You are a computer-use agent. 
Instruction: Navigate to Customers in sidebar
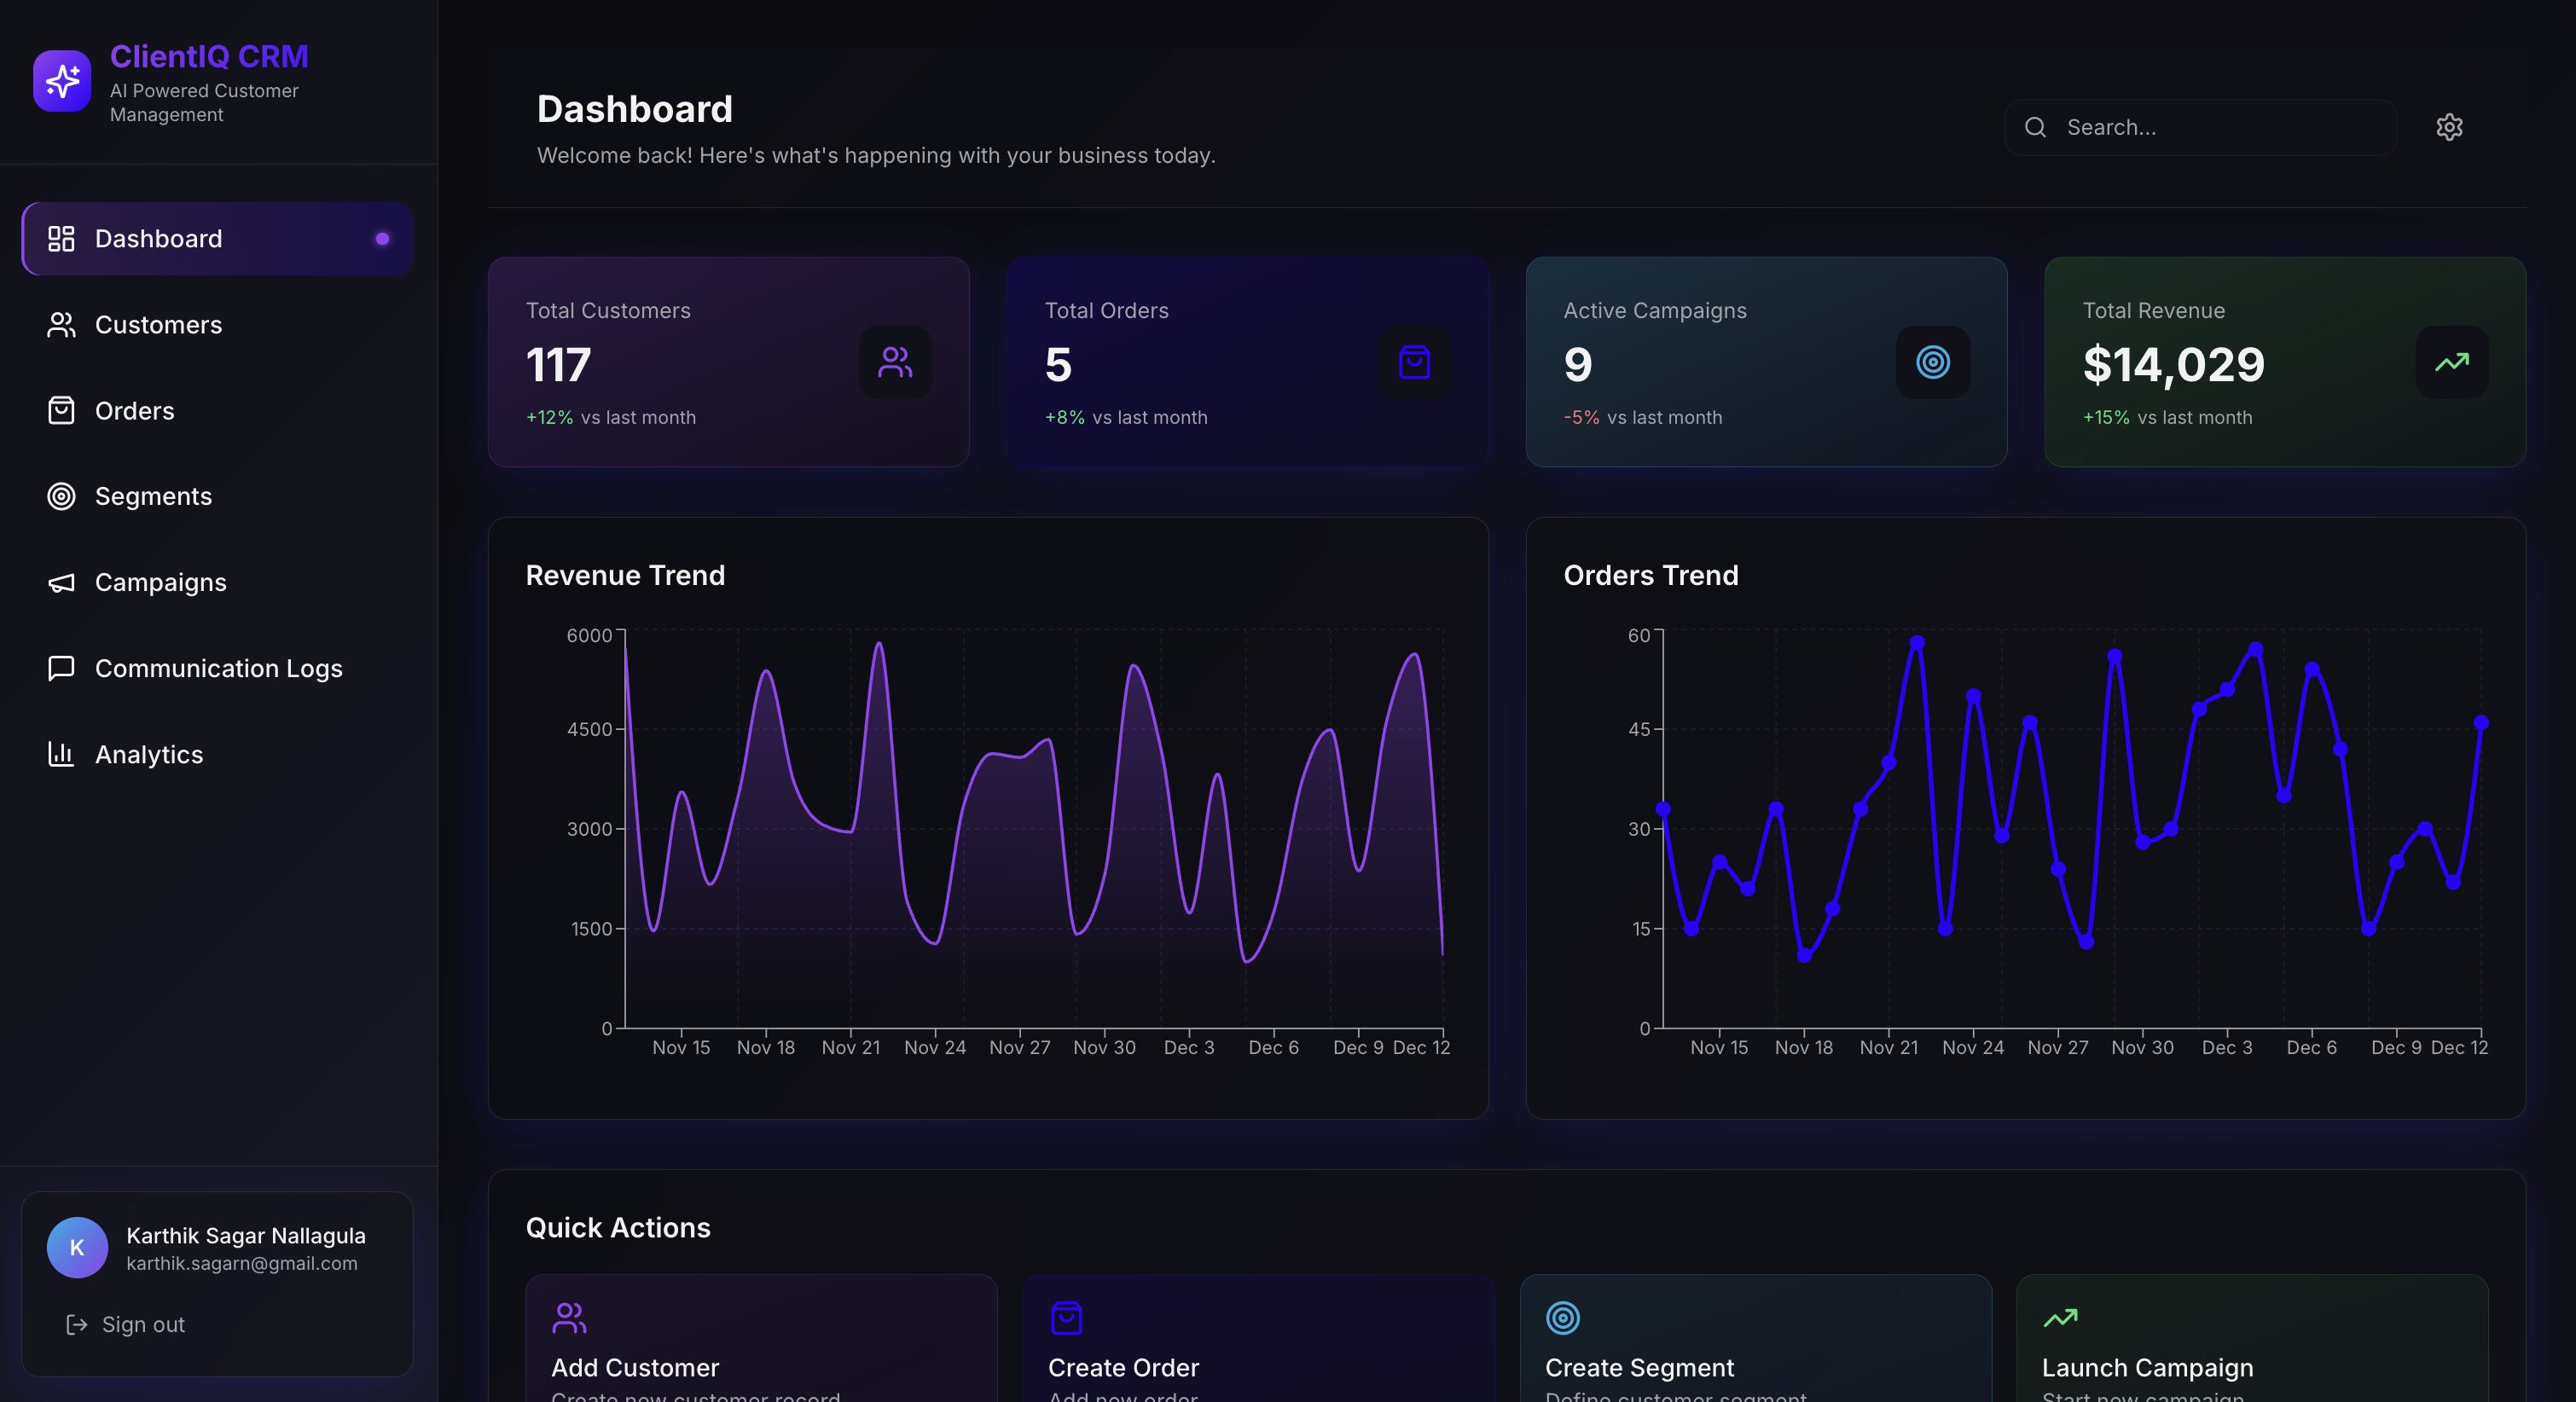pos(217,325)
